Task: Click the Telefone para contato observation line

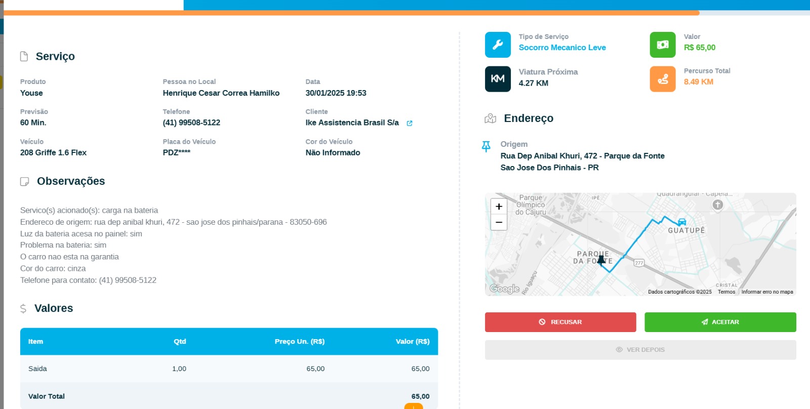Action: pyautogui.click(x=88, y=280)
